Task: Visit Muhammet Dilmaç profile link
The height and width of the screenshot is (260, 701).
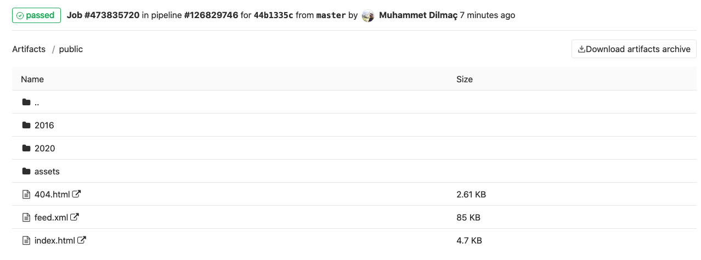Action: (x=418, y=15)
